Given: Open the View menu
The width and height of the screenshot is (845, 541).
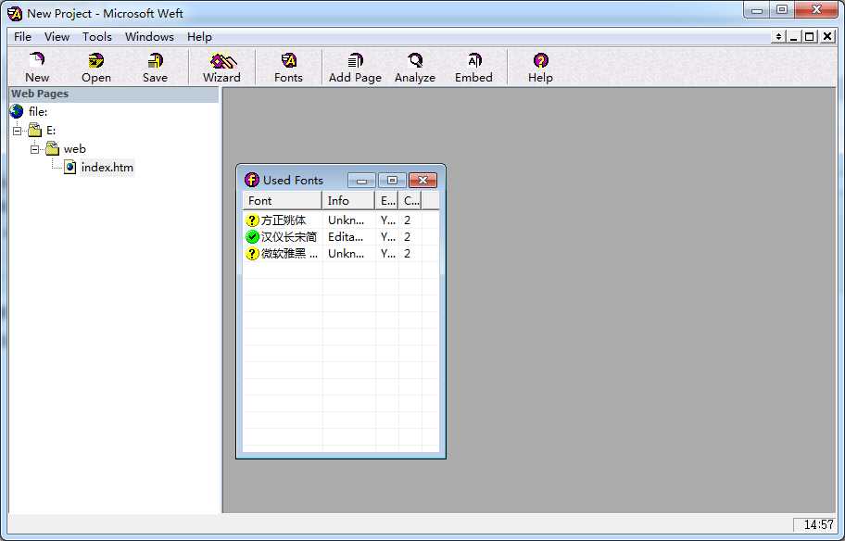Looking at the screenshot, I should tap(57, 37).
